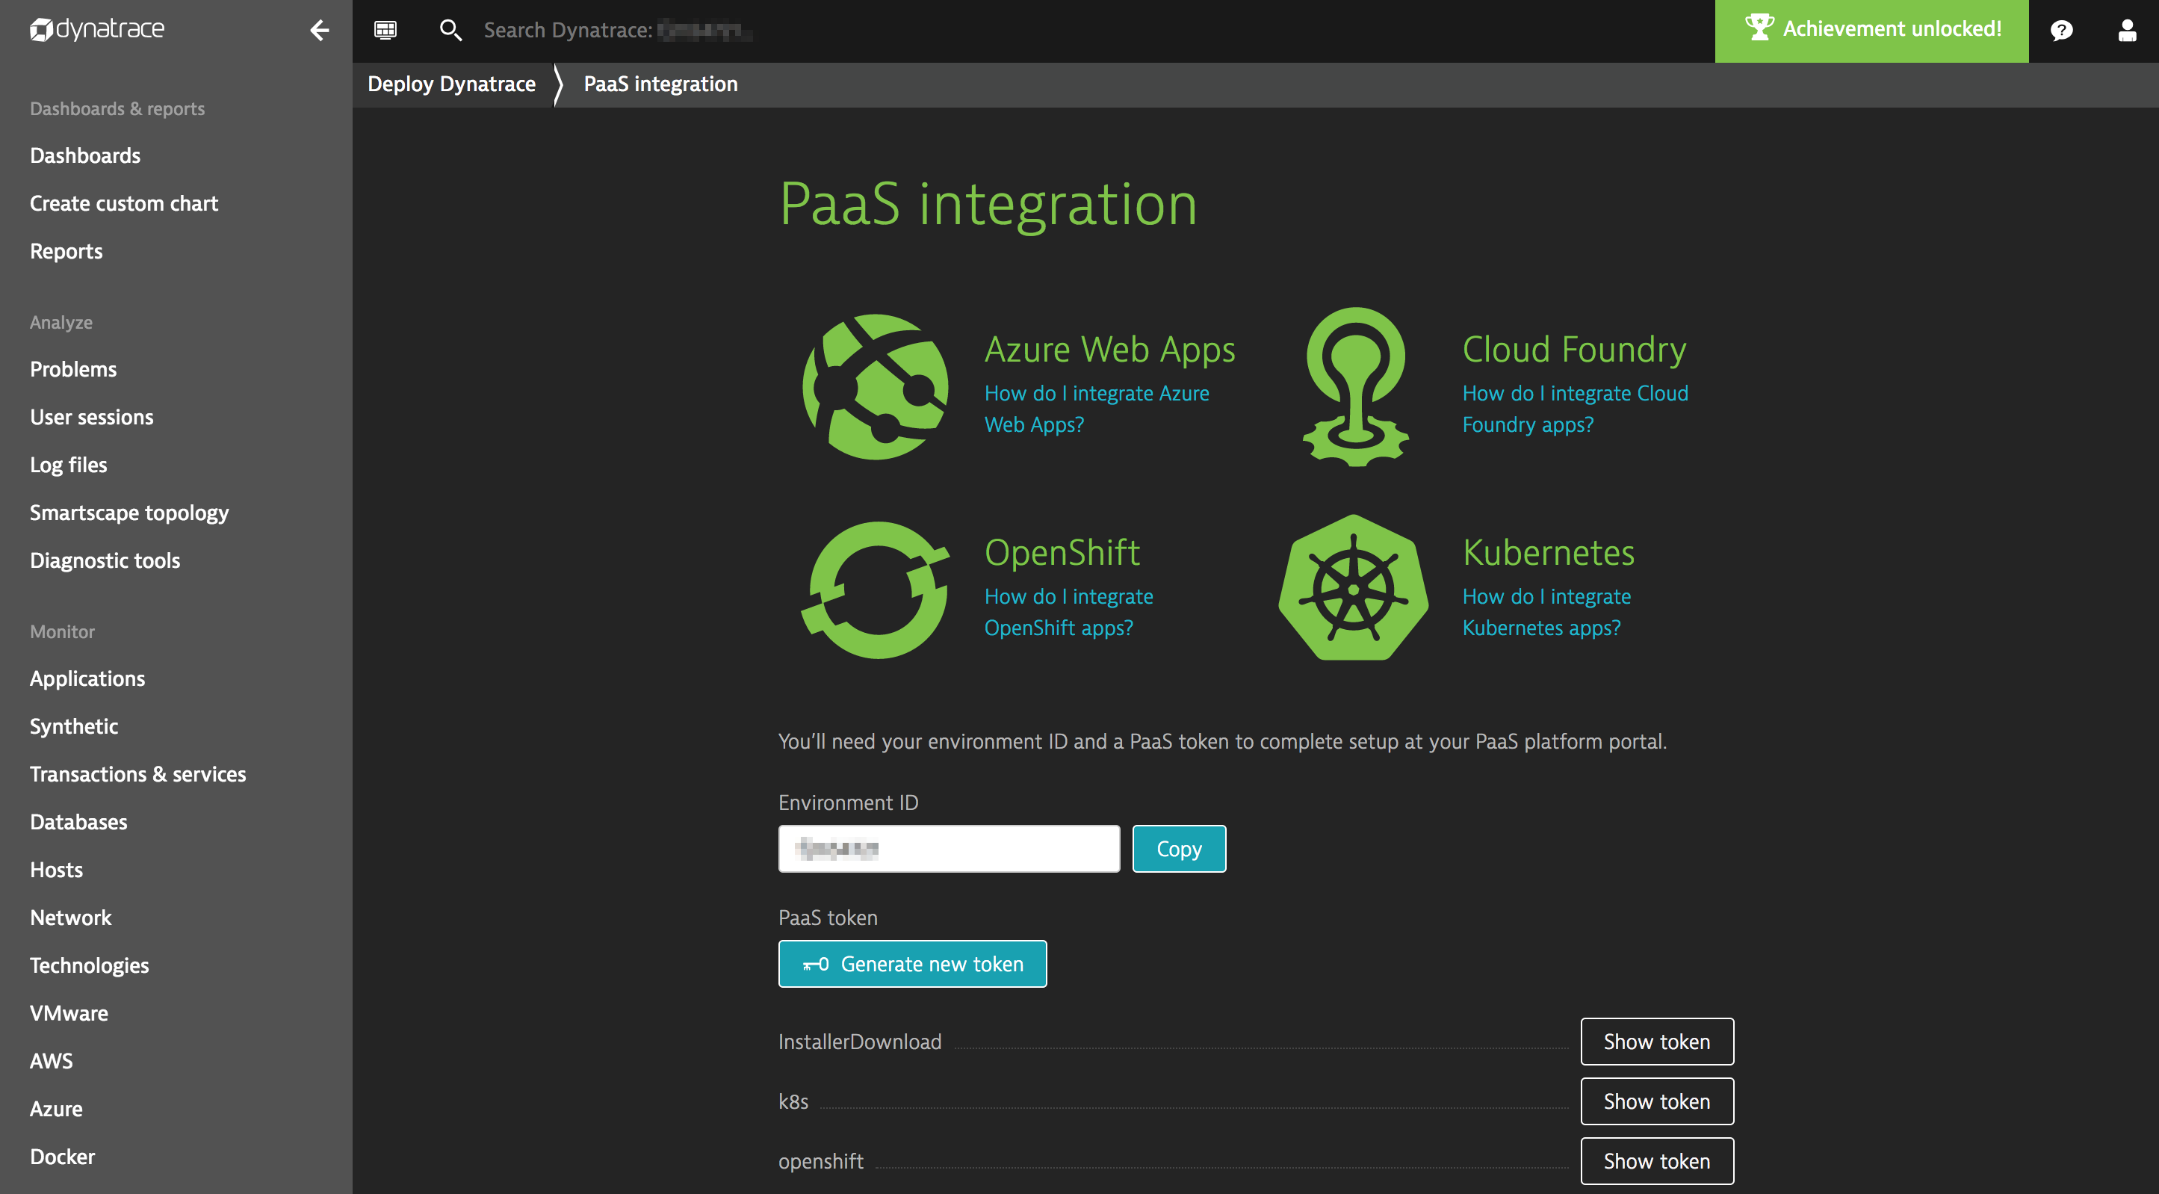Open the help chat icon

tap(2061, 30)
